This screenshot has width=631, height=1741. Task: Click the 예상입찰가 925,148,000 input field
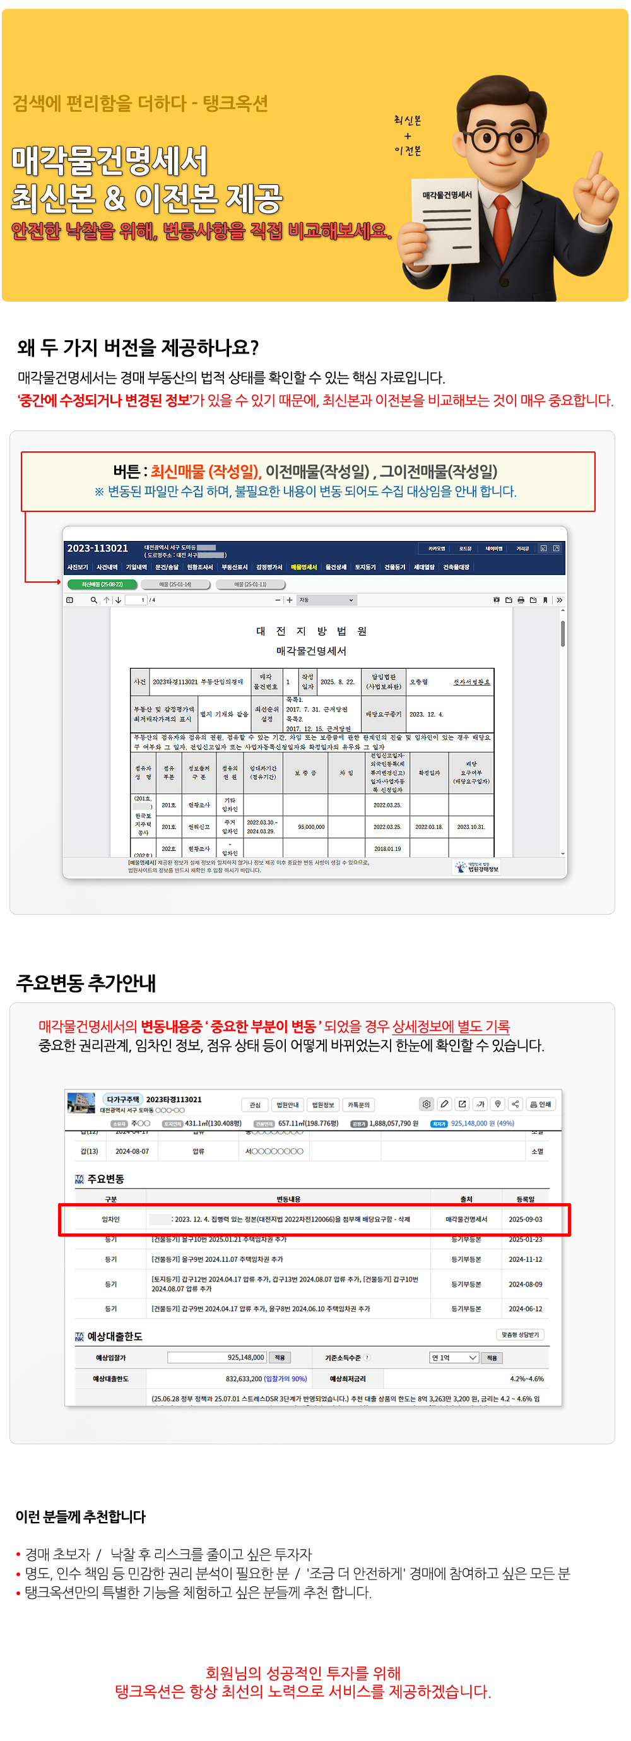(x=217, y=1358)
